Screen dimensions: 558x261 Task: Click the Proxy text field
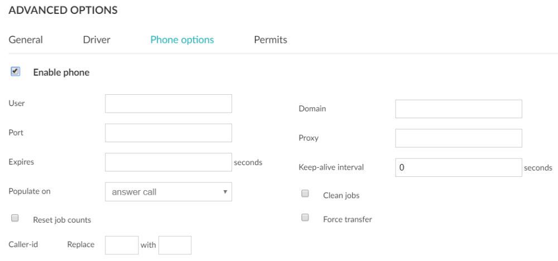458,138
